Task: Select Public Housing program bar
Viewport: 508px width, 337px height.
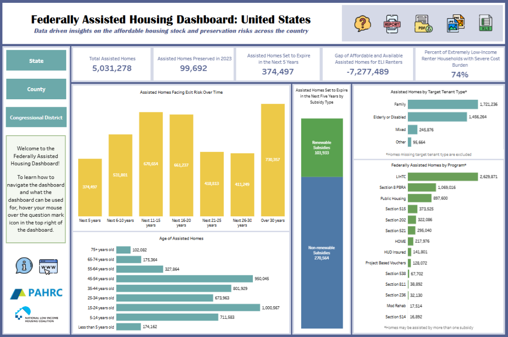Action: tap(420, 198)
